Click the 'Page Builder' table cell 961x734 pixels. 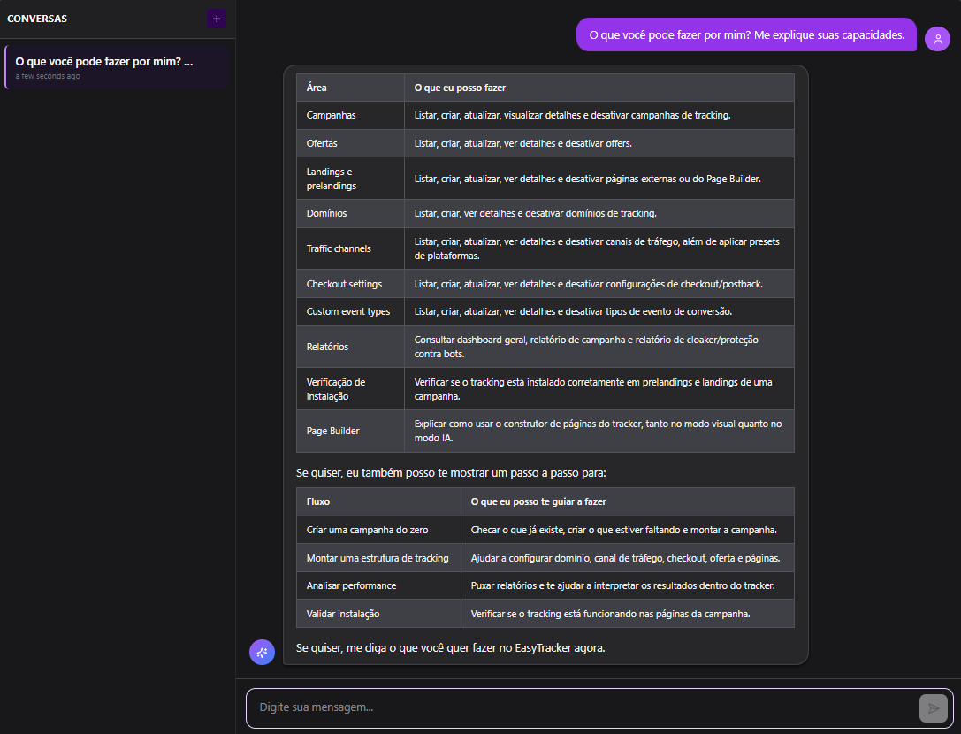pos(350,431)
